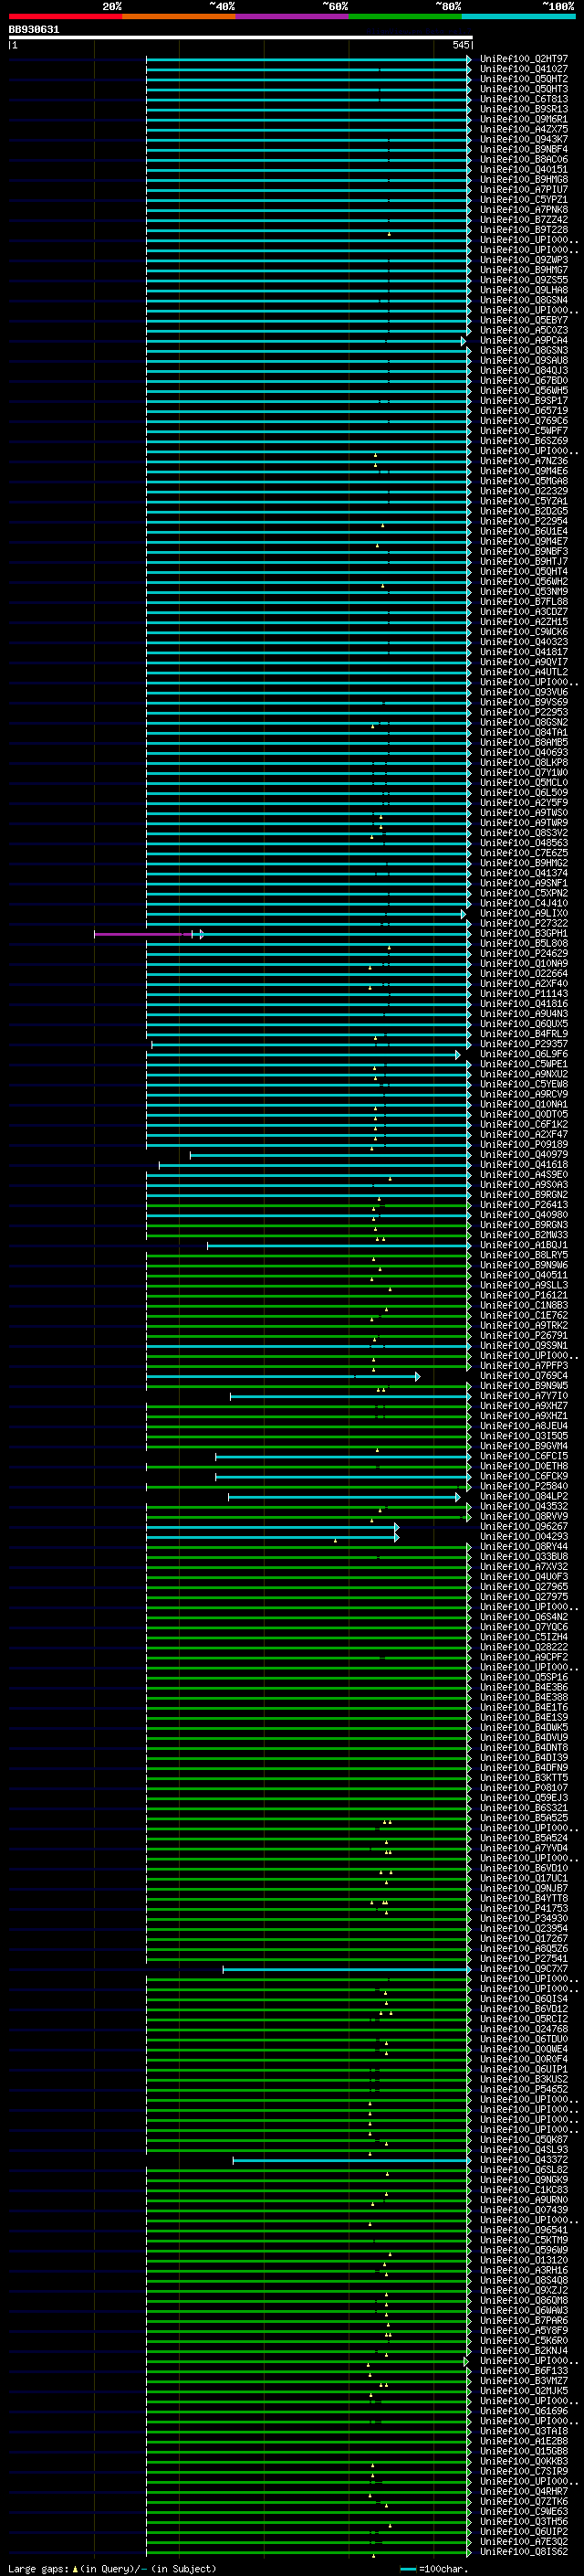Viewport: 584px width, 2576px height.
Task: Select the UniRef100_A2ZH15 label
Action: pos(524,622)
